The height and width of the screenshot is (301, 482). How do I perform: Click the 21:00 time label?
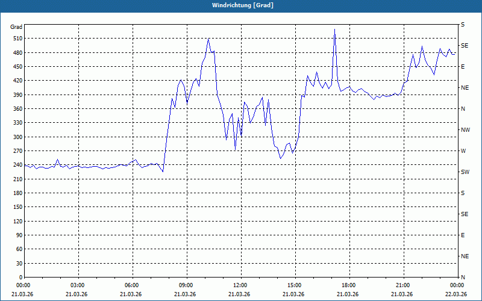[x=404, y=285]
